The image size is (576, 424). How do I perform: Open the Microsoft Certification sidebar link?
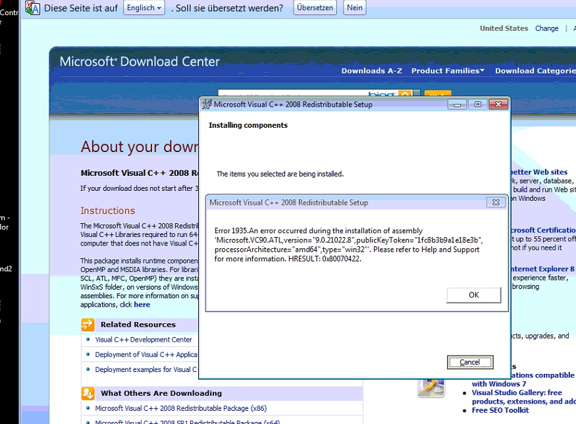(543, 230)
